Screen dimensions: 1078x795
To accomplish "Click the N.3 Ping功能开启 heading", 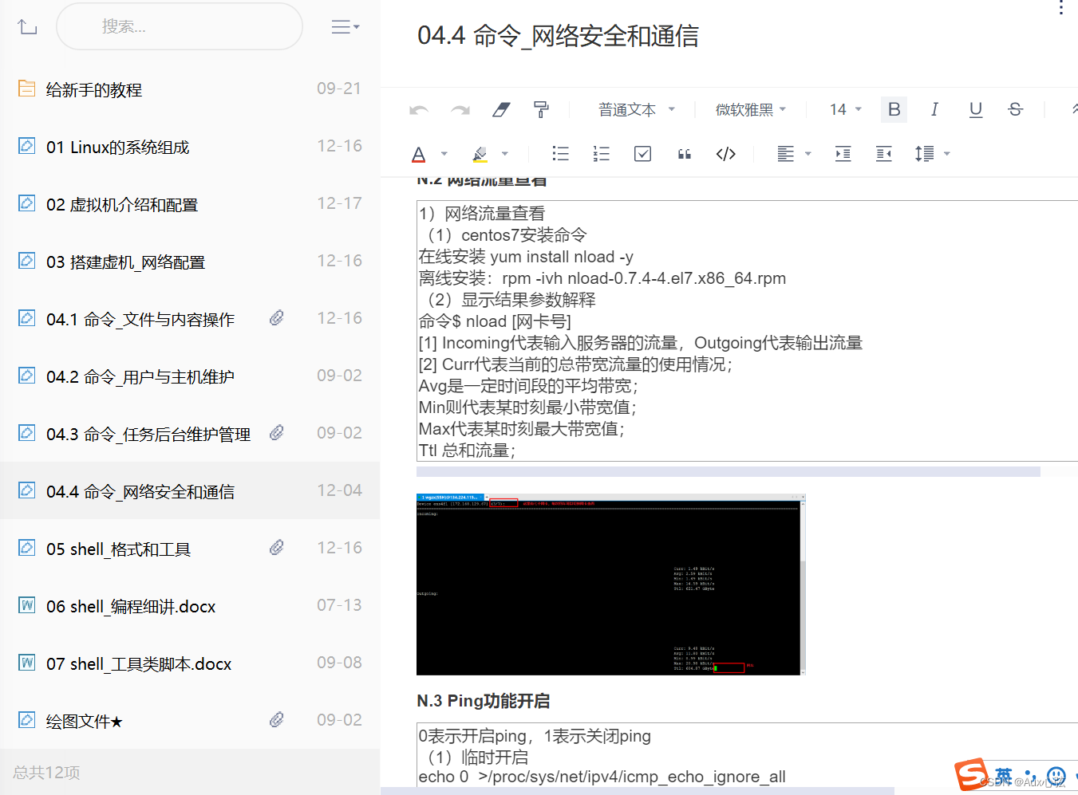I will [x=484, y=701].
